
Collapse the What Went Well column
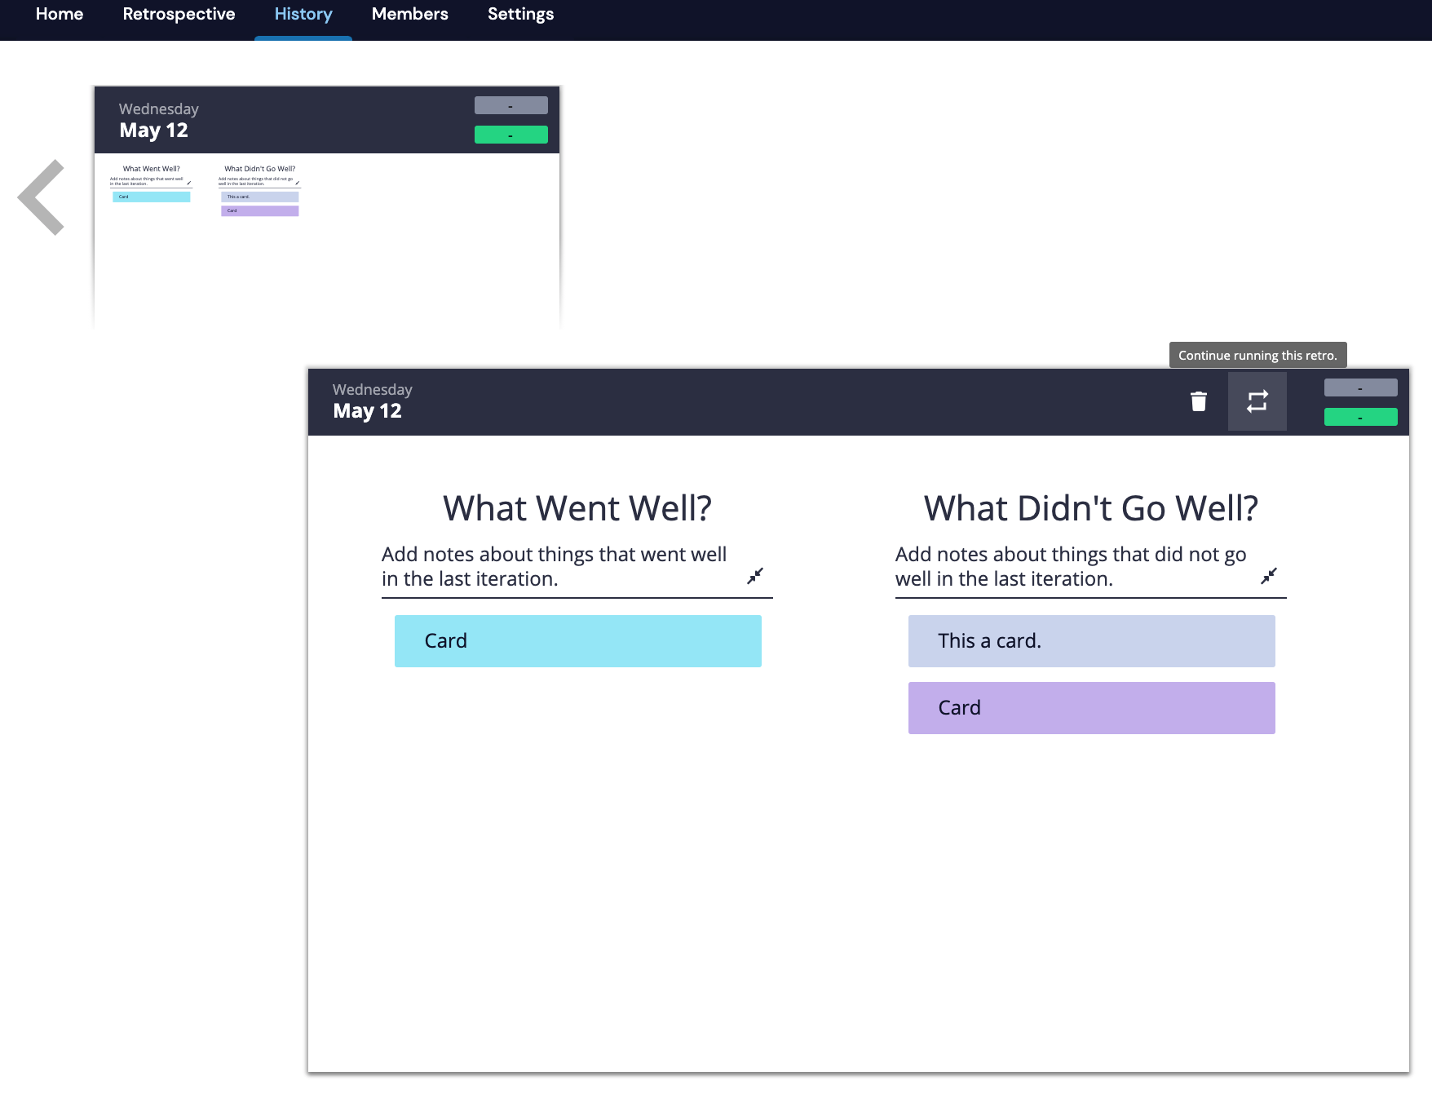click(755, 576)
